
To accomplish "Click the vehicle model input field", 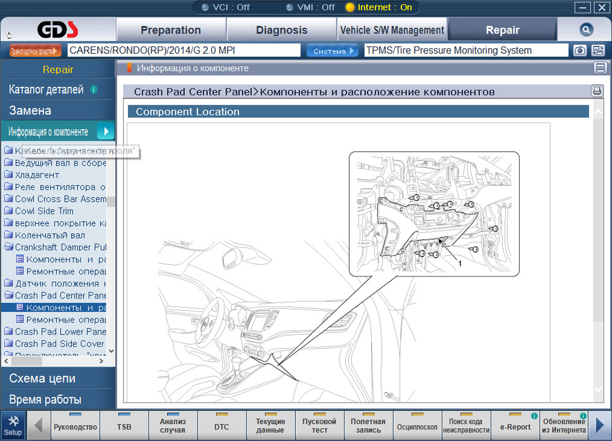I will click(184, 50).
